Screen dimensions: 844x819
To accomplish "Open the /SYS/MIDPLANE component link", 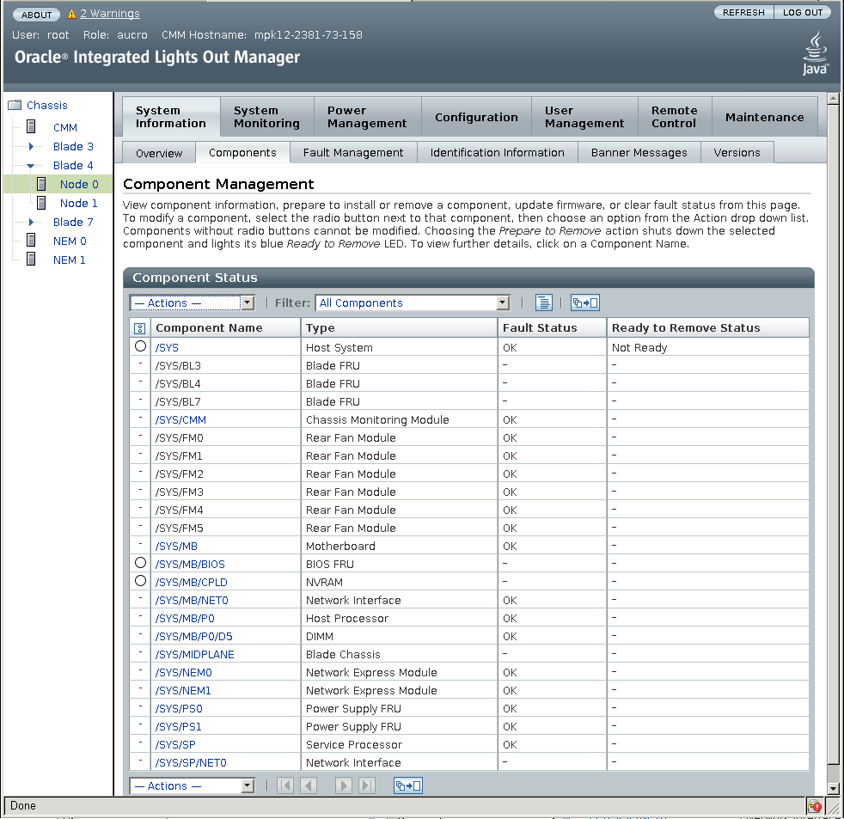I will click(195, 654).
